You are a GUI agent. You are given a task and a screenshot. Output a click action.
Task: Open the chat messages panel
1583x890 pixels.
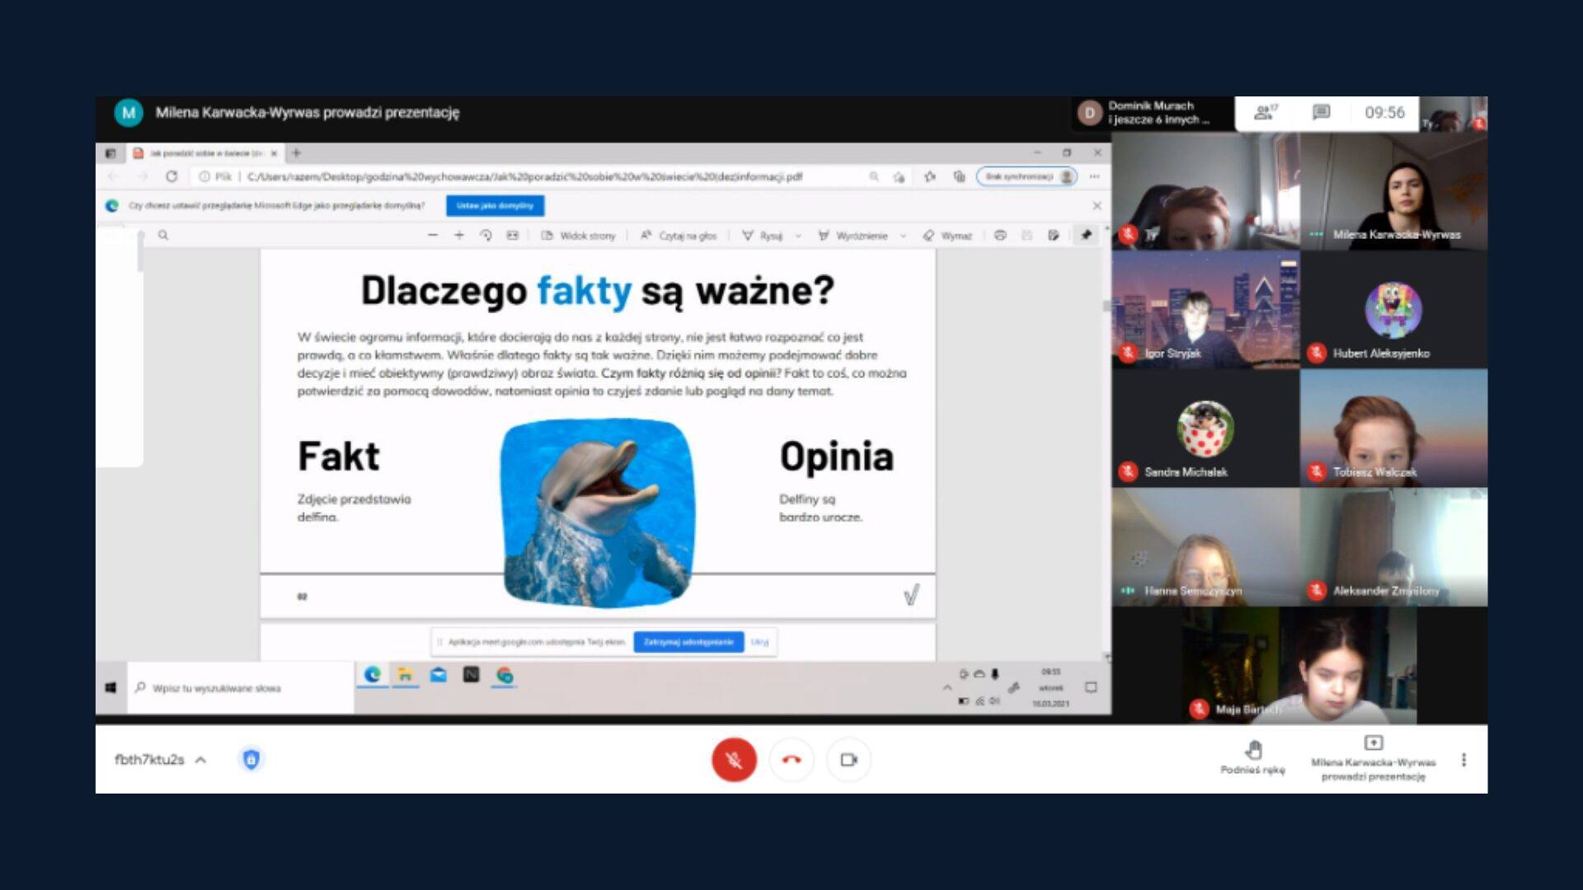click(x=1321, y=113)
